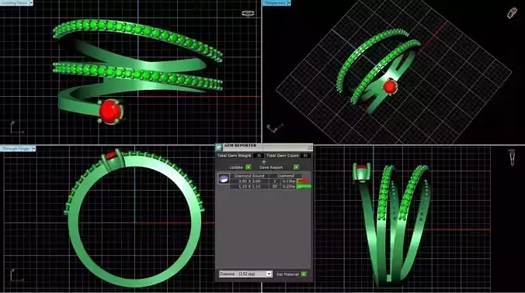Click the Total Gem Weight value field

259,156
